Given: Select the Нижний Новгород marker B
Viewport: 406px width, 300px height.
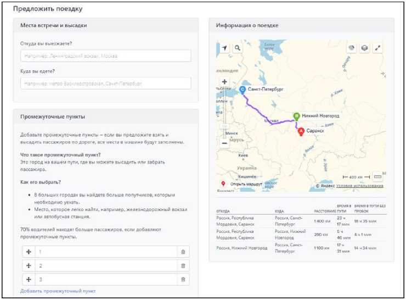Looking at the screenshot, I should (x=296, y=116).
